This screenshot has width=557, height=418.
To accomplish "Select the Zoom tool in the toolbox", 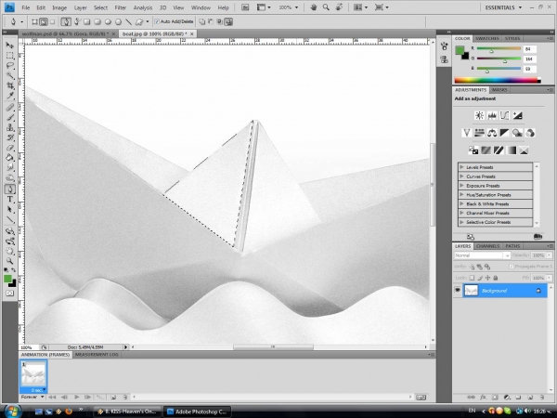I will 9,261.
